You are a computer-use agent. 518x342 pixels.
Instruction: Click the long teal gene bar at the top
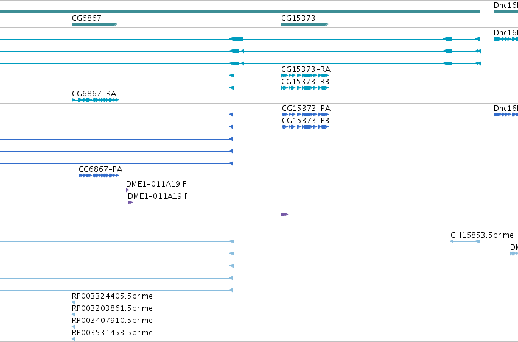(x=240, y=12)
